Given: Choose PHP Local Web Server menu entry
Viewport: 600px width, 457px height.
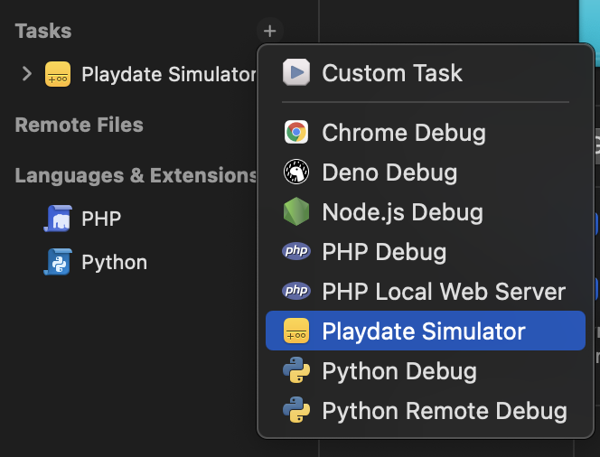Looking at the screenshot, I should pos(426,292).
